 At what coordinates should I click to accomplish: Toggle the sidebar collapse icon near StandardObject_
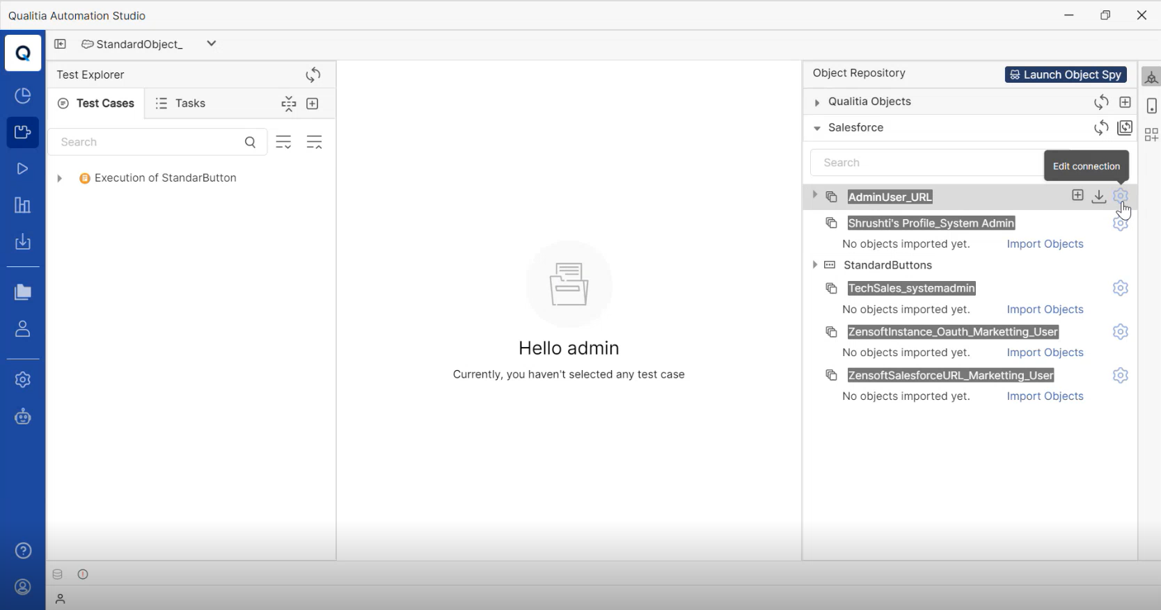[61, 44]
